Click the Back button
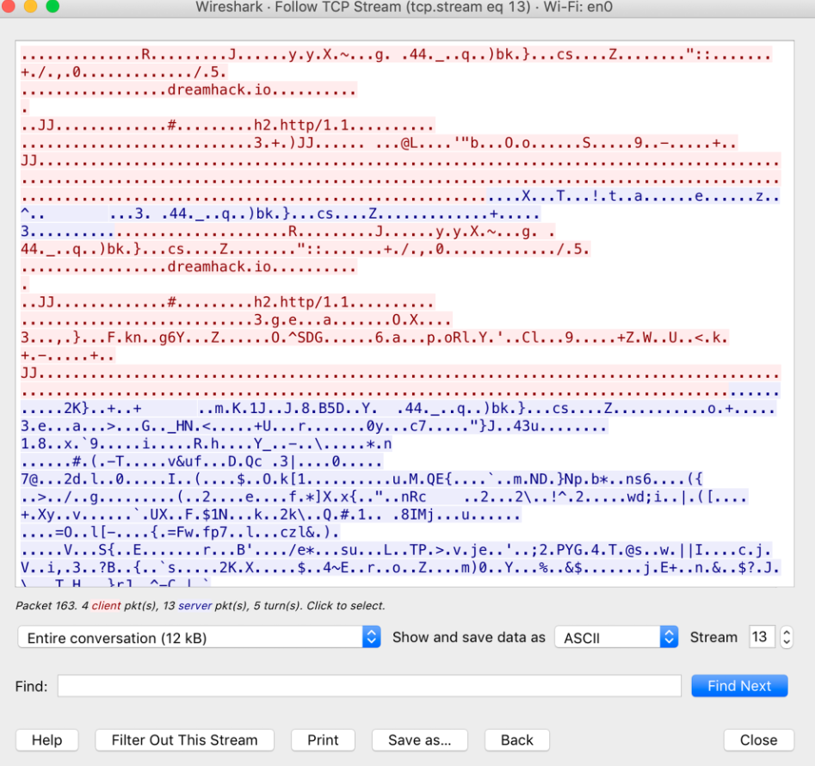 [x=516, y=740]
